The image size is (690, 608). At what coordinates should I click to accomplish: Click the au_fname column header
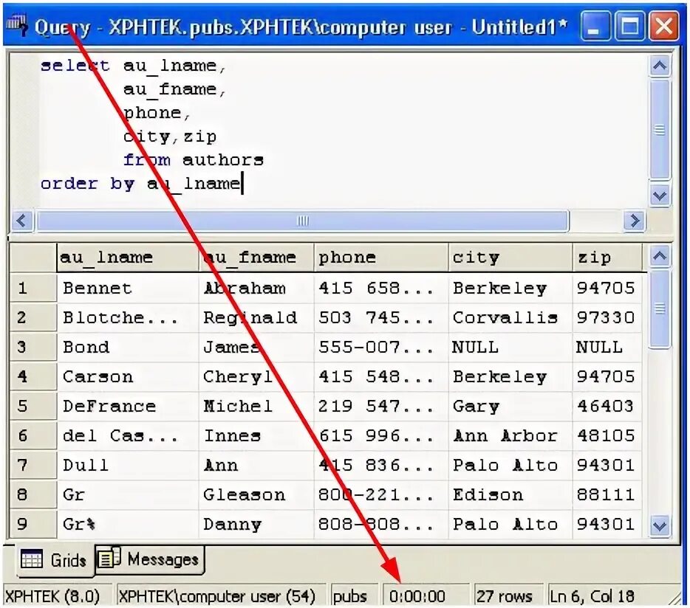pos(256,258)
